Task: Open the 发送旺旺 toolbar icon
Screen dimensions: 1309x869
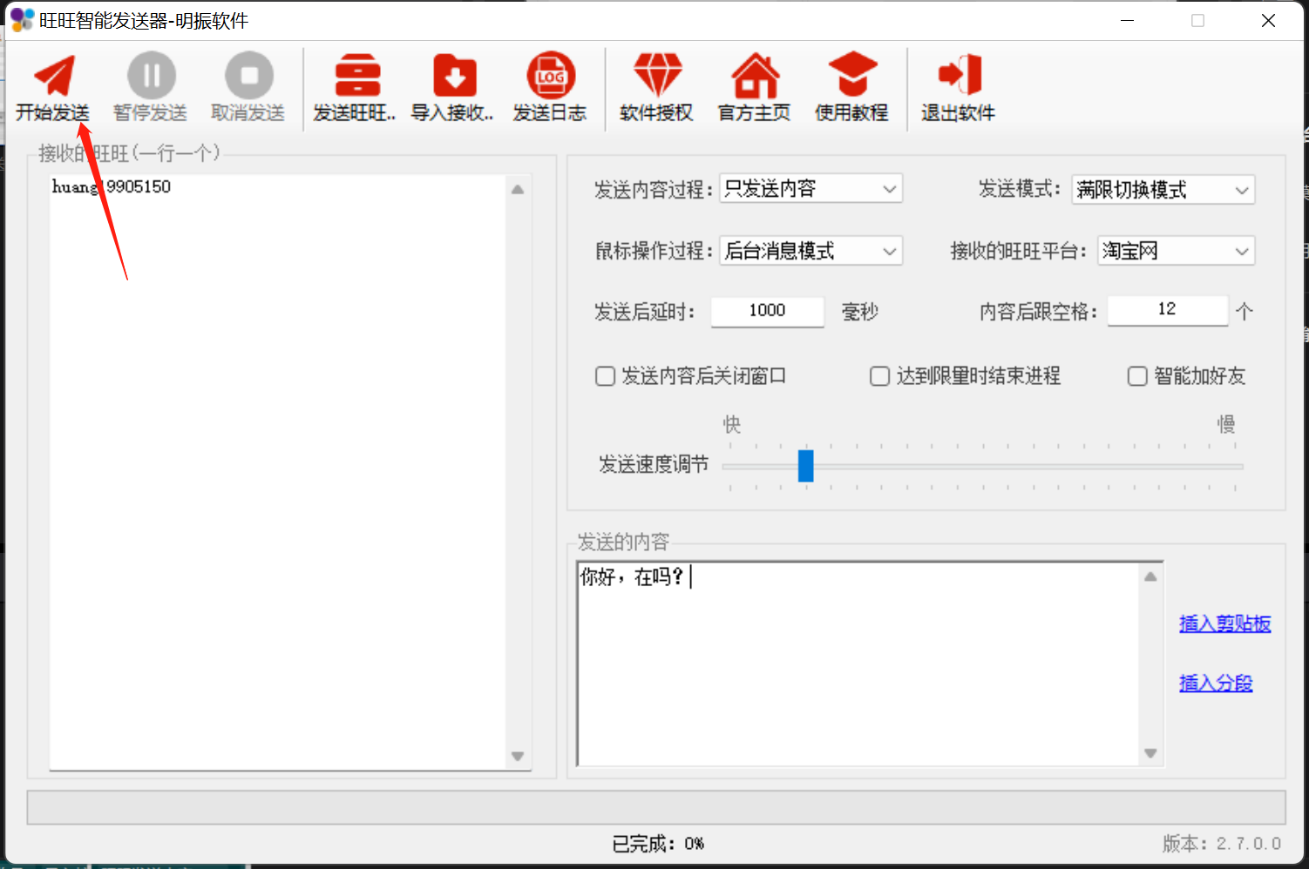Action: pyautogui.click(x=357, y=76)
